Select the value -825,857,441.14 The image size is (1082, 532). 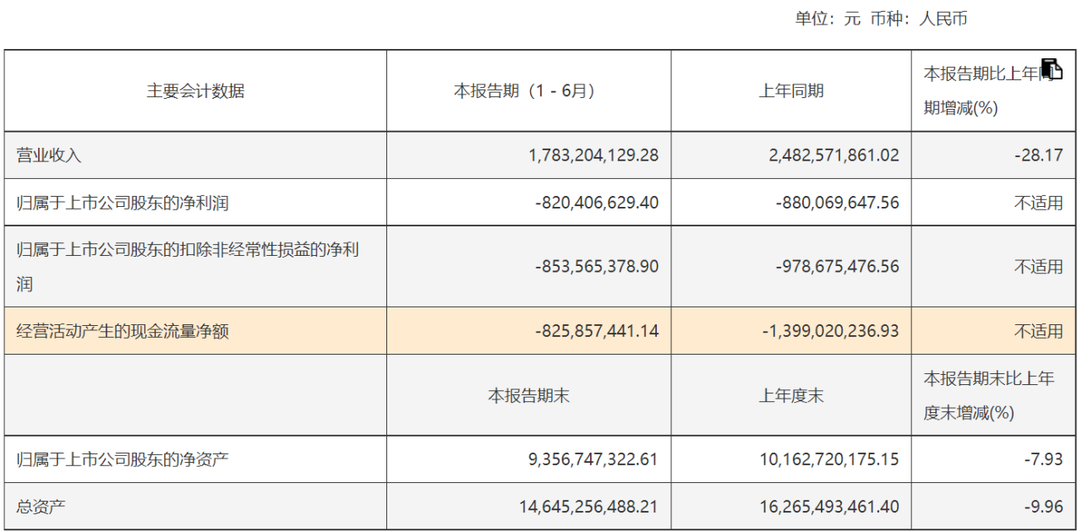pos(596,331)
